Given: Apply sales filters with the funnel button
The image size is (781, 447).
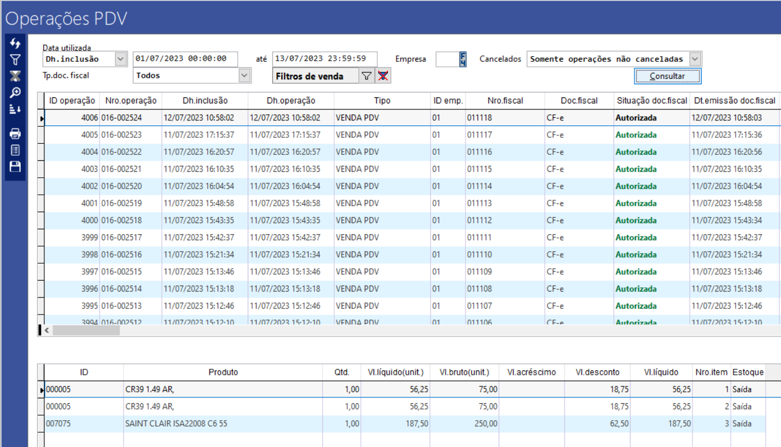Looking at the screenshot, I should [x=366, y=77].
